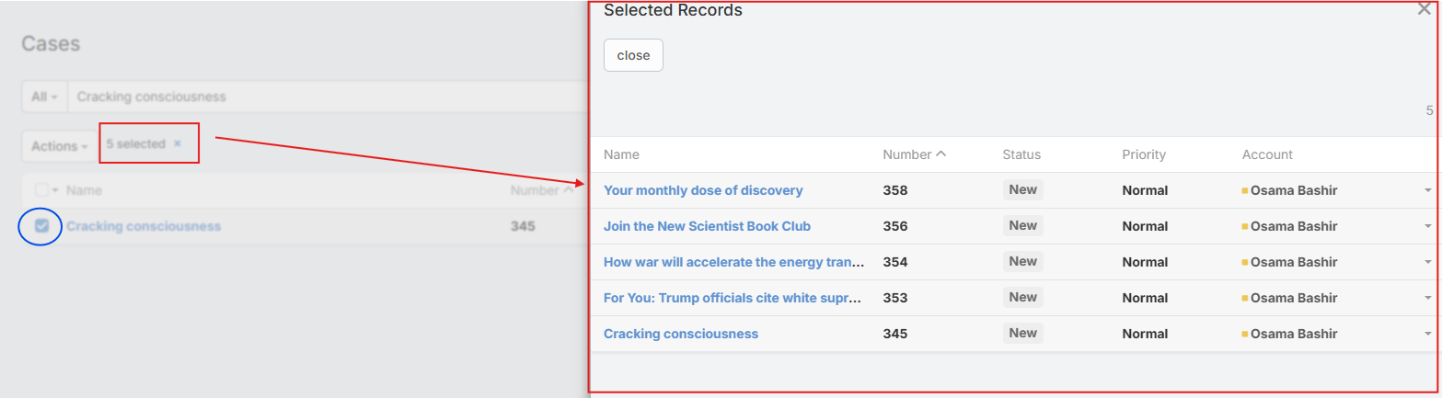The height and width of the screenshot is (398, 1442).
Task: Open the "All" search filter dropdown
Action: [44, 97]
